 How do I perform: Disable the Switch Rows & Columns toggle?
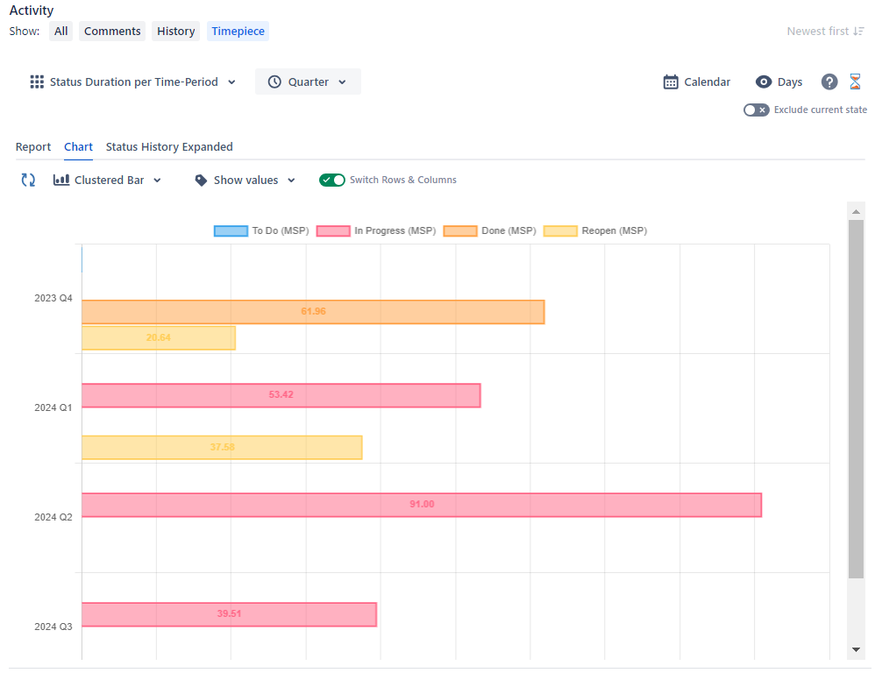pos(332,180)
